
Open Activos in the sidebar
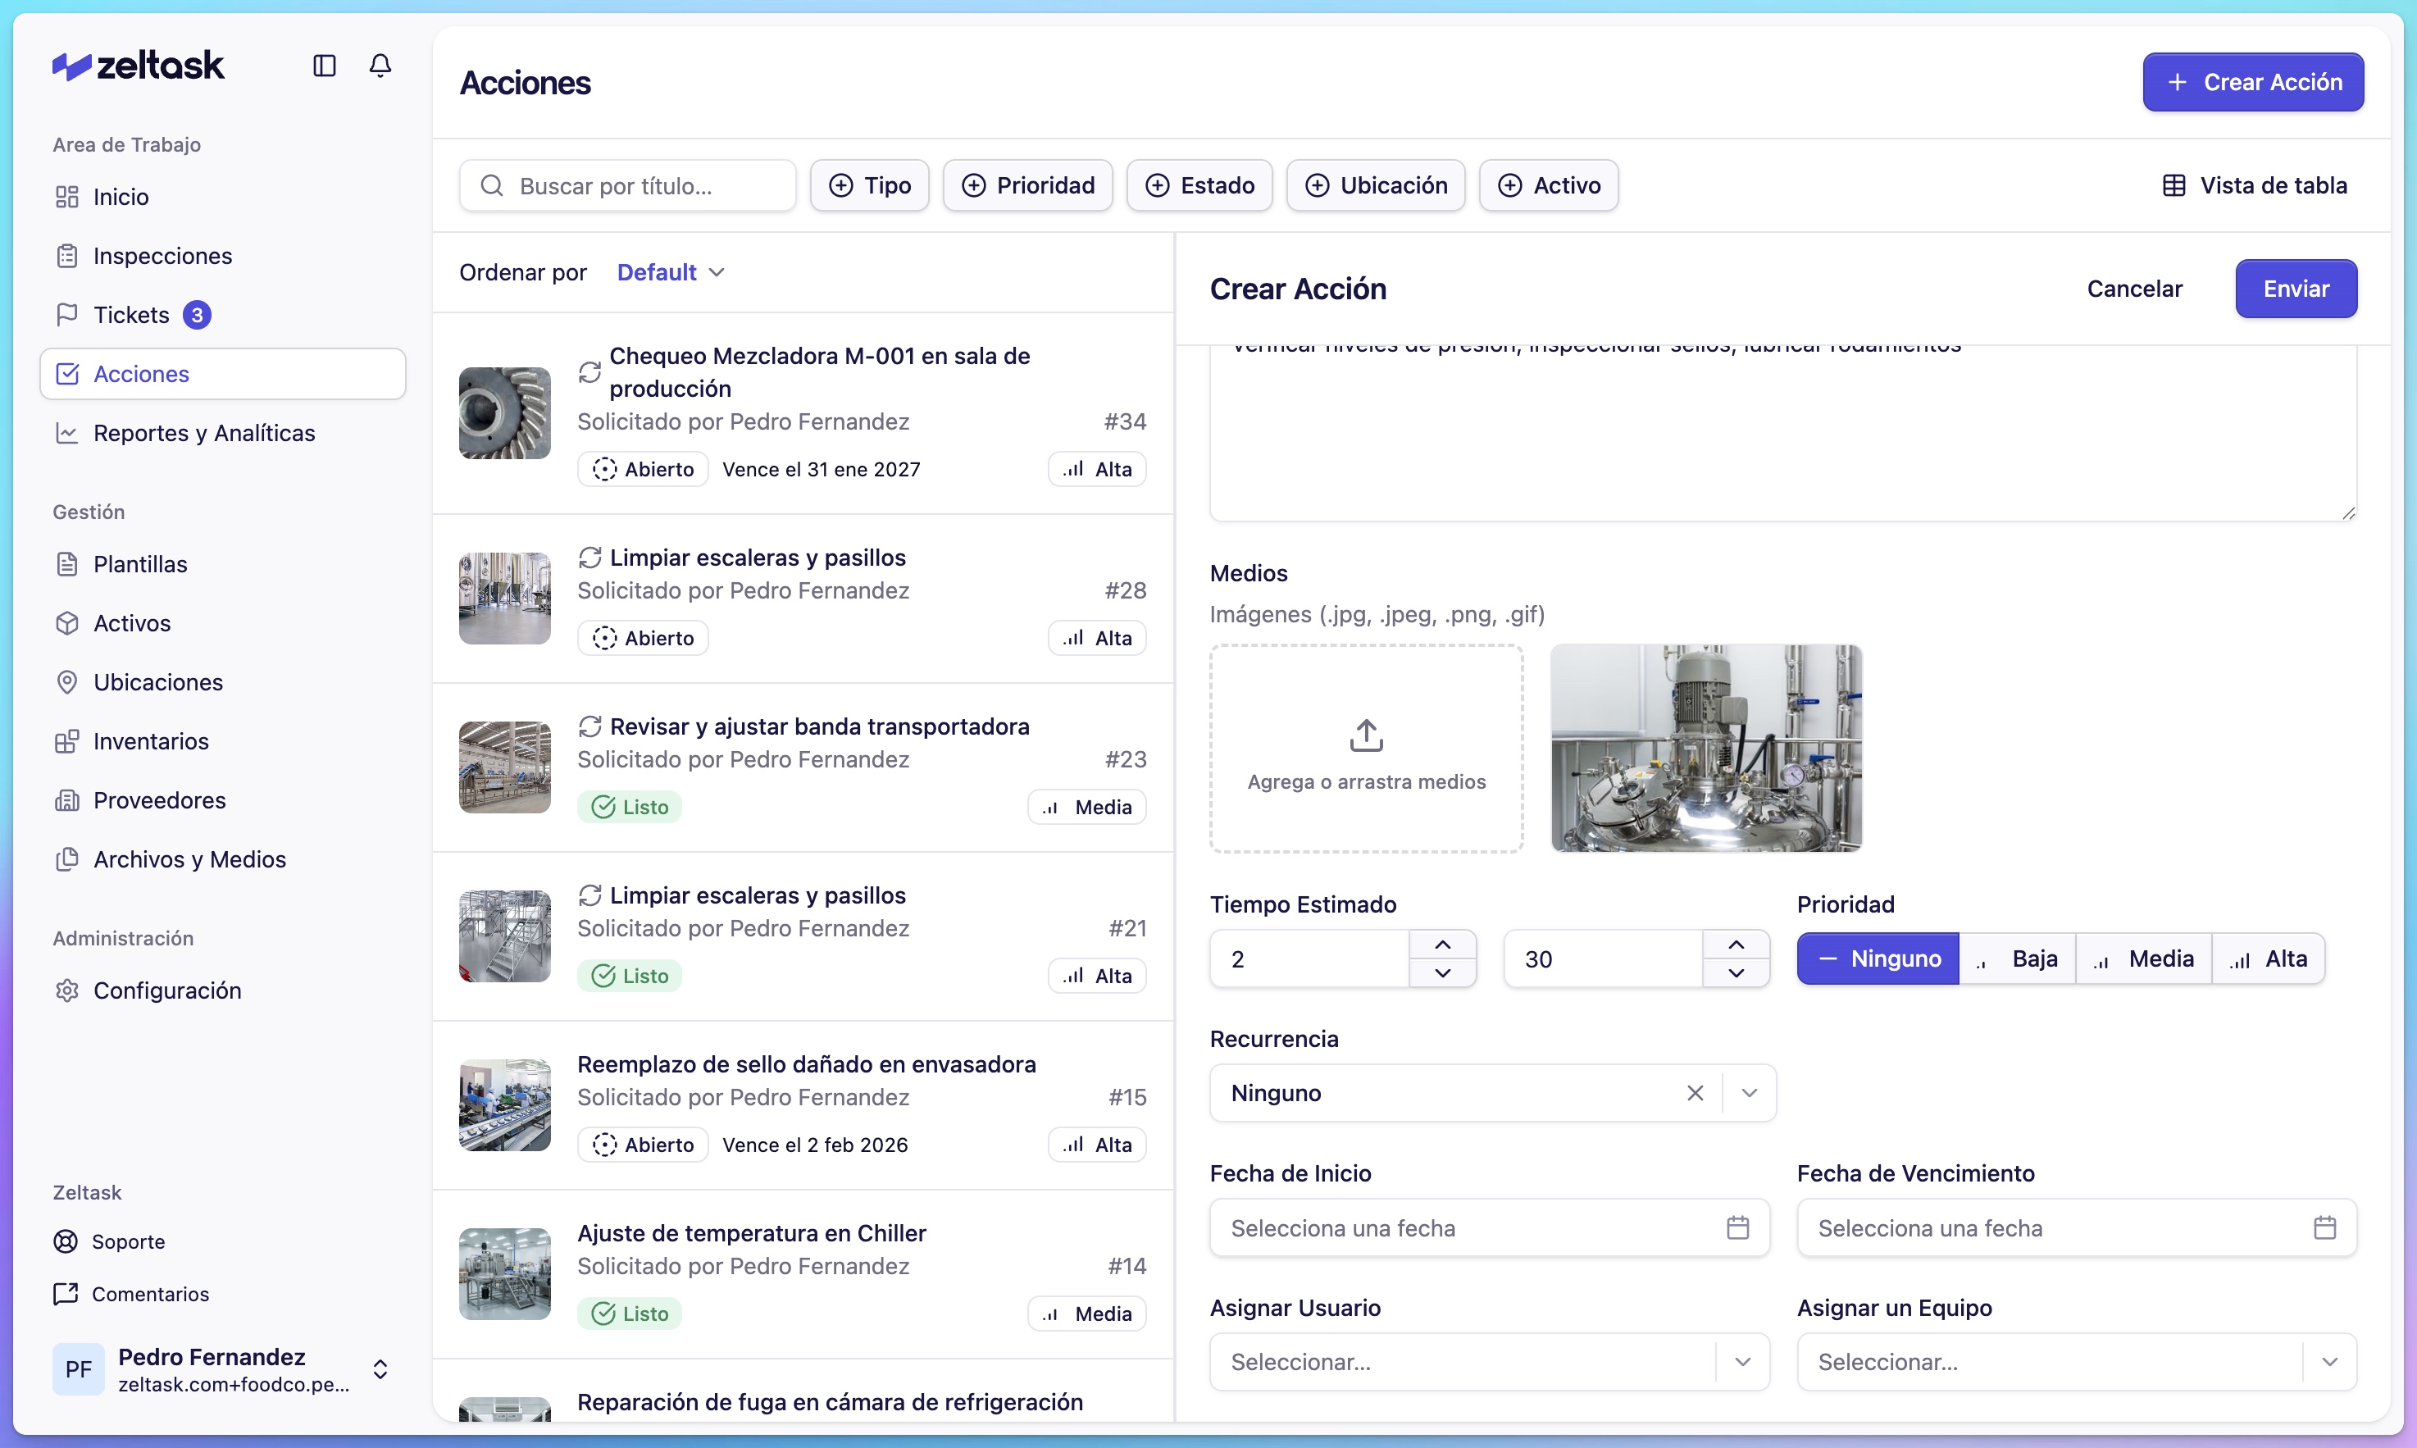point(222,623)
